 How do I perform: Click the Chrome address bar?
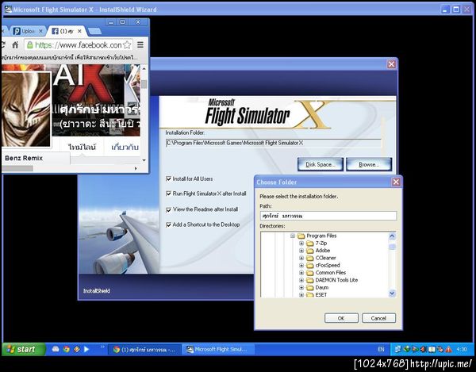point(79,45)
